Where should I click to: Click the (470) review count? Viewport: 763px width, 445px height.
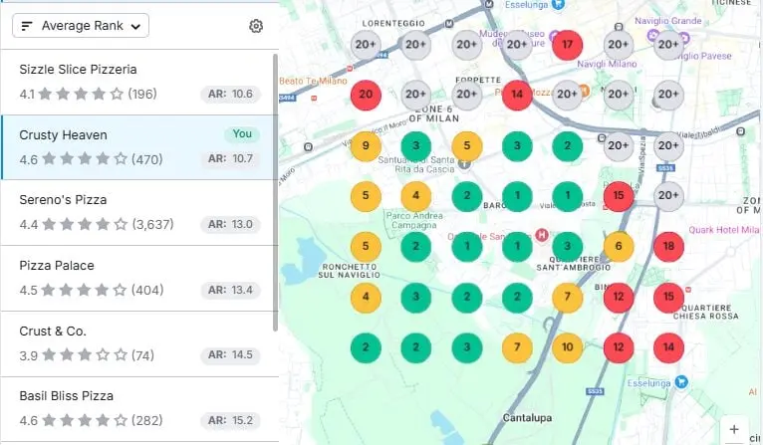click(x=147, y=159)
